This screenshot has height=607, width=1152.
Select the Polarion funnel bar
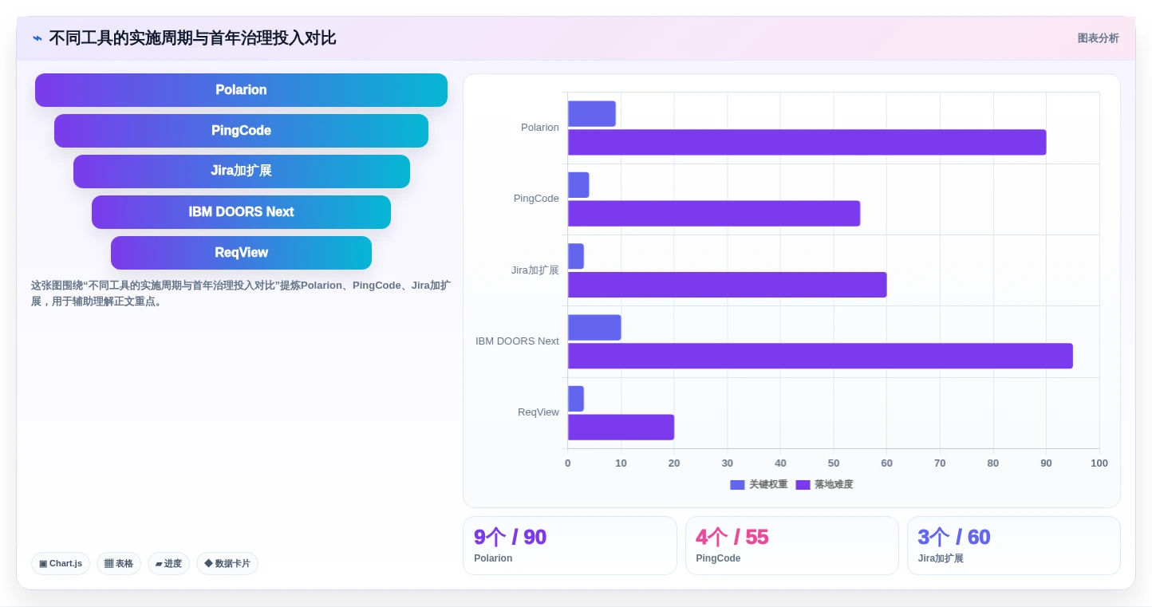(x=241, y=90)
